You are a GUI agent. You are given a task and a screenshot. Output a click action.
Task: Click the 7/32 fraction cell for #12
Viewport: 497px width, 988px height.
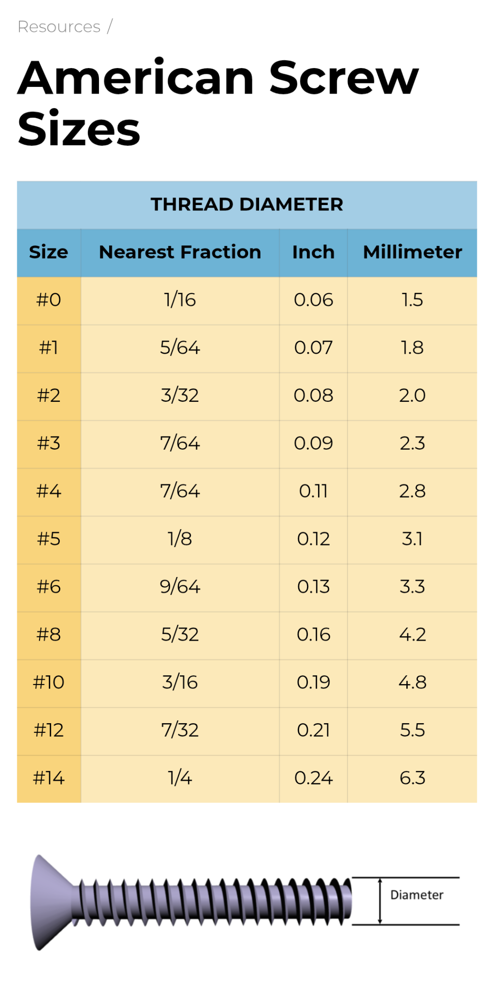(x=180, y=730)
